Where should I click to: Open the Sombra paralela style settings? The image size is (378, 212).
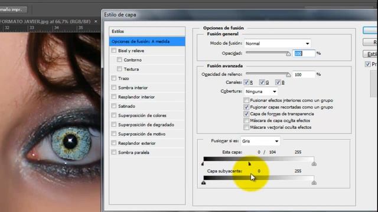pos(133,153)
